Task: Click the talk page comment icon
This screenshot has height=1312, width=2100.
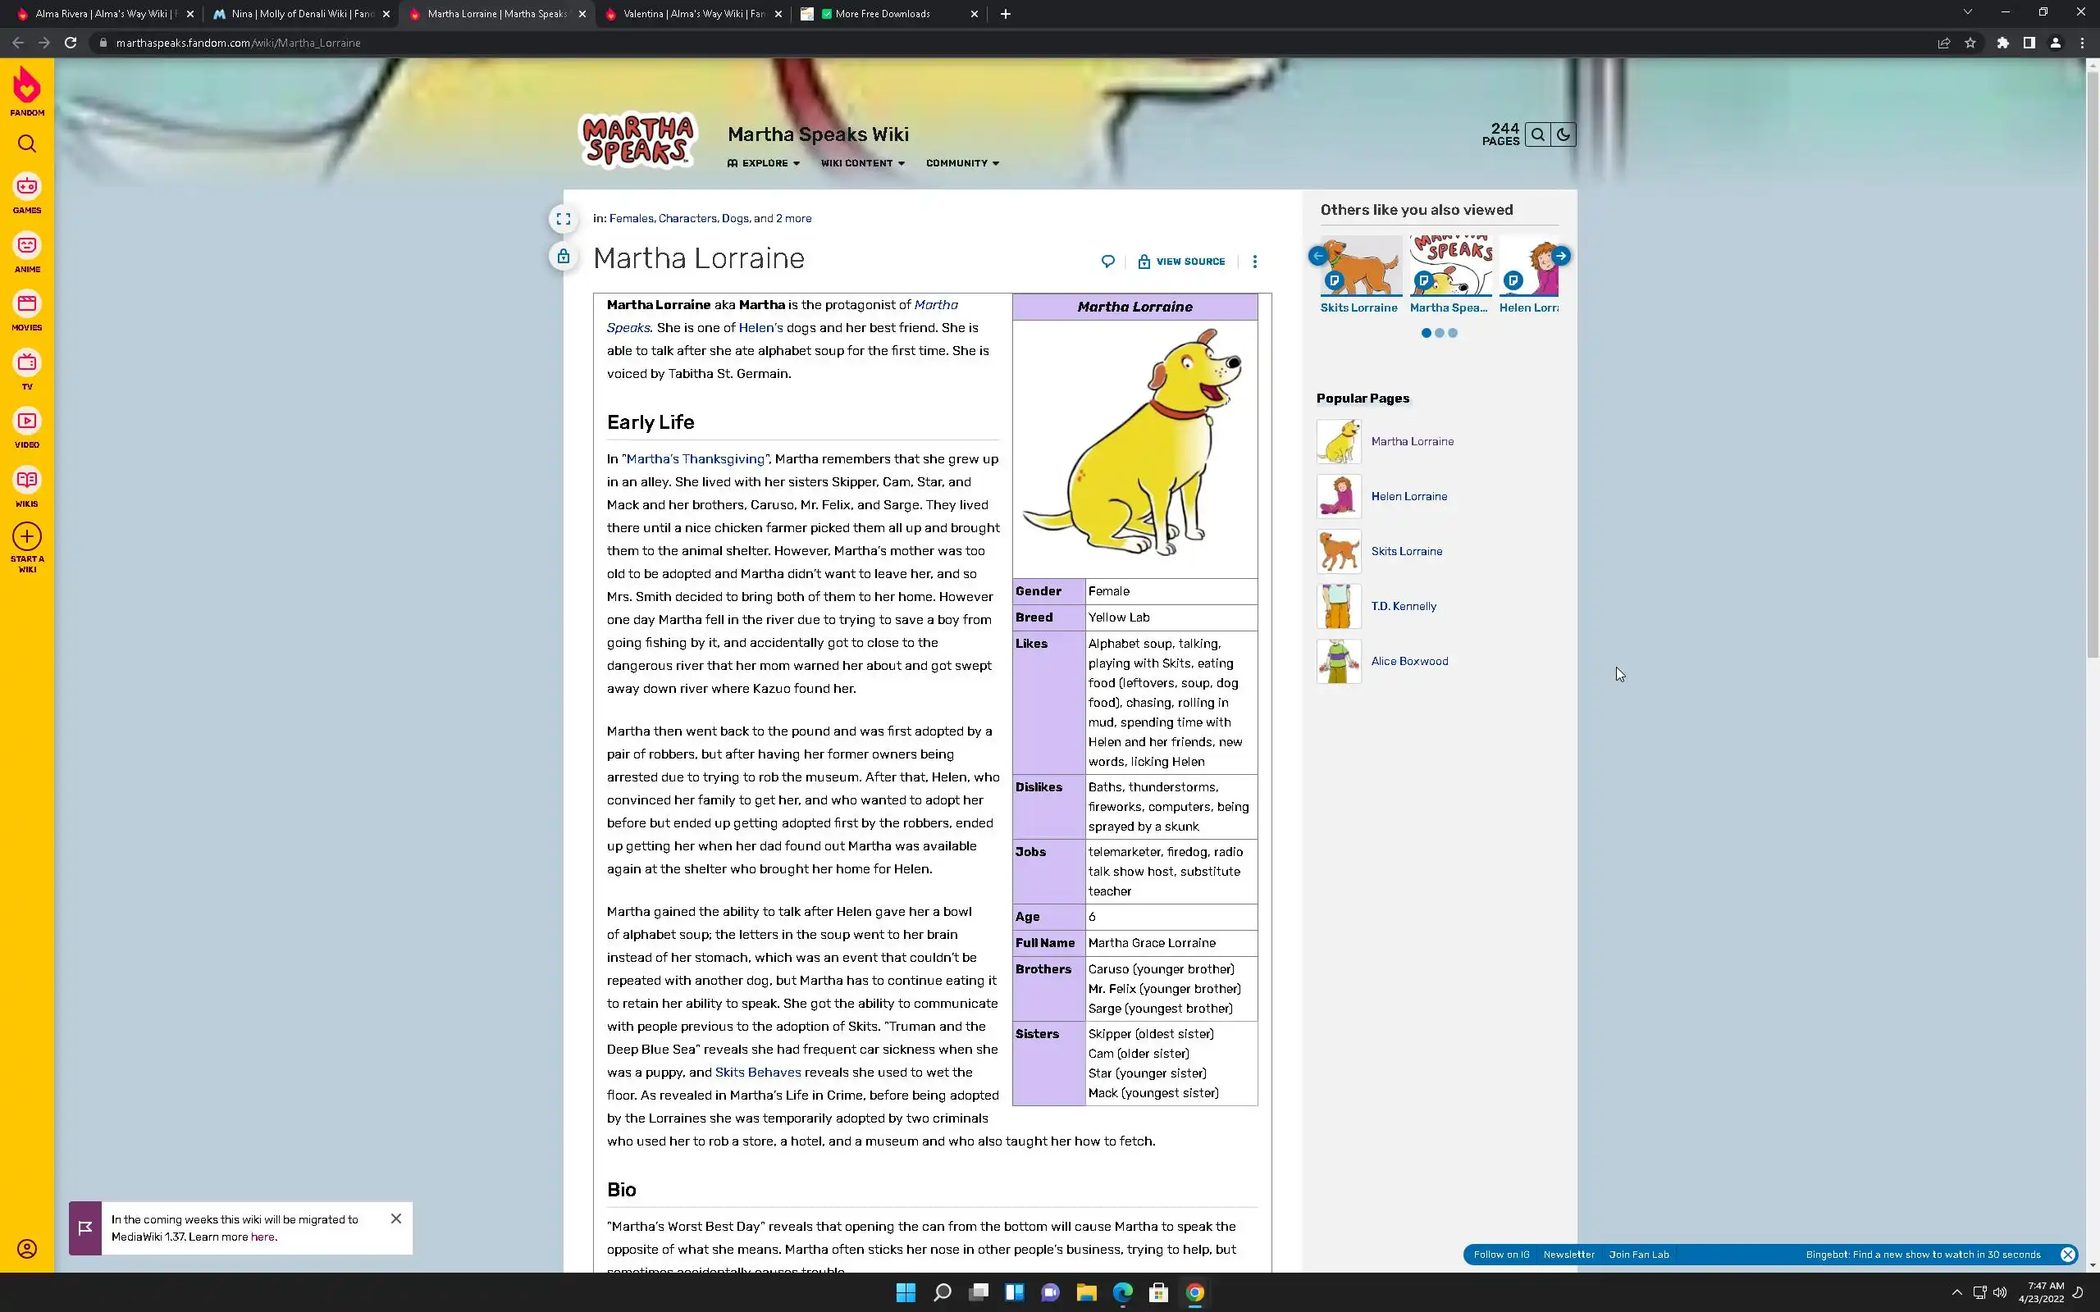Action: [x=1108, y=262]
